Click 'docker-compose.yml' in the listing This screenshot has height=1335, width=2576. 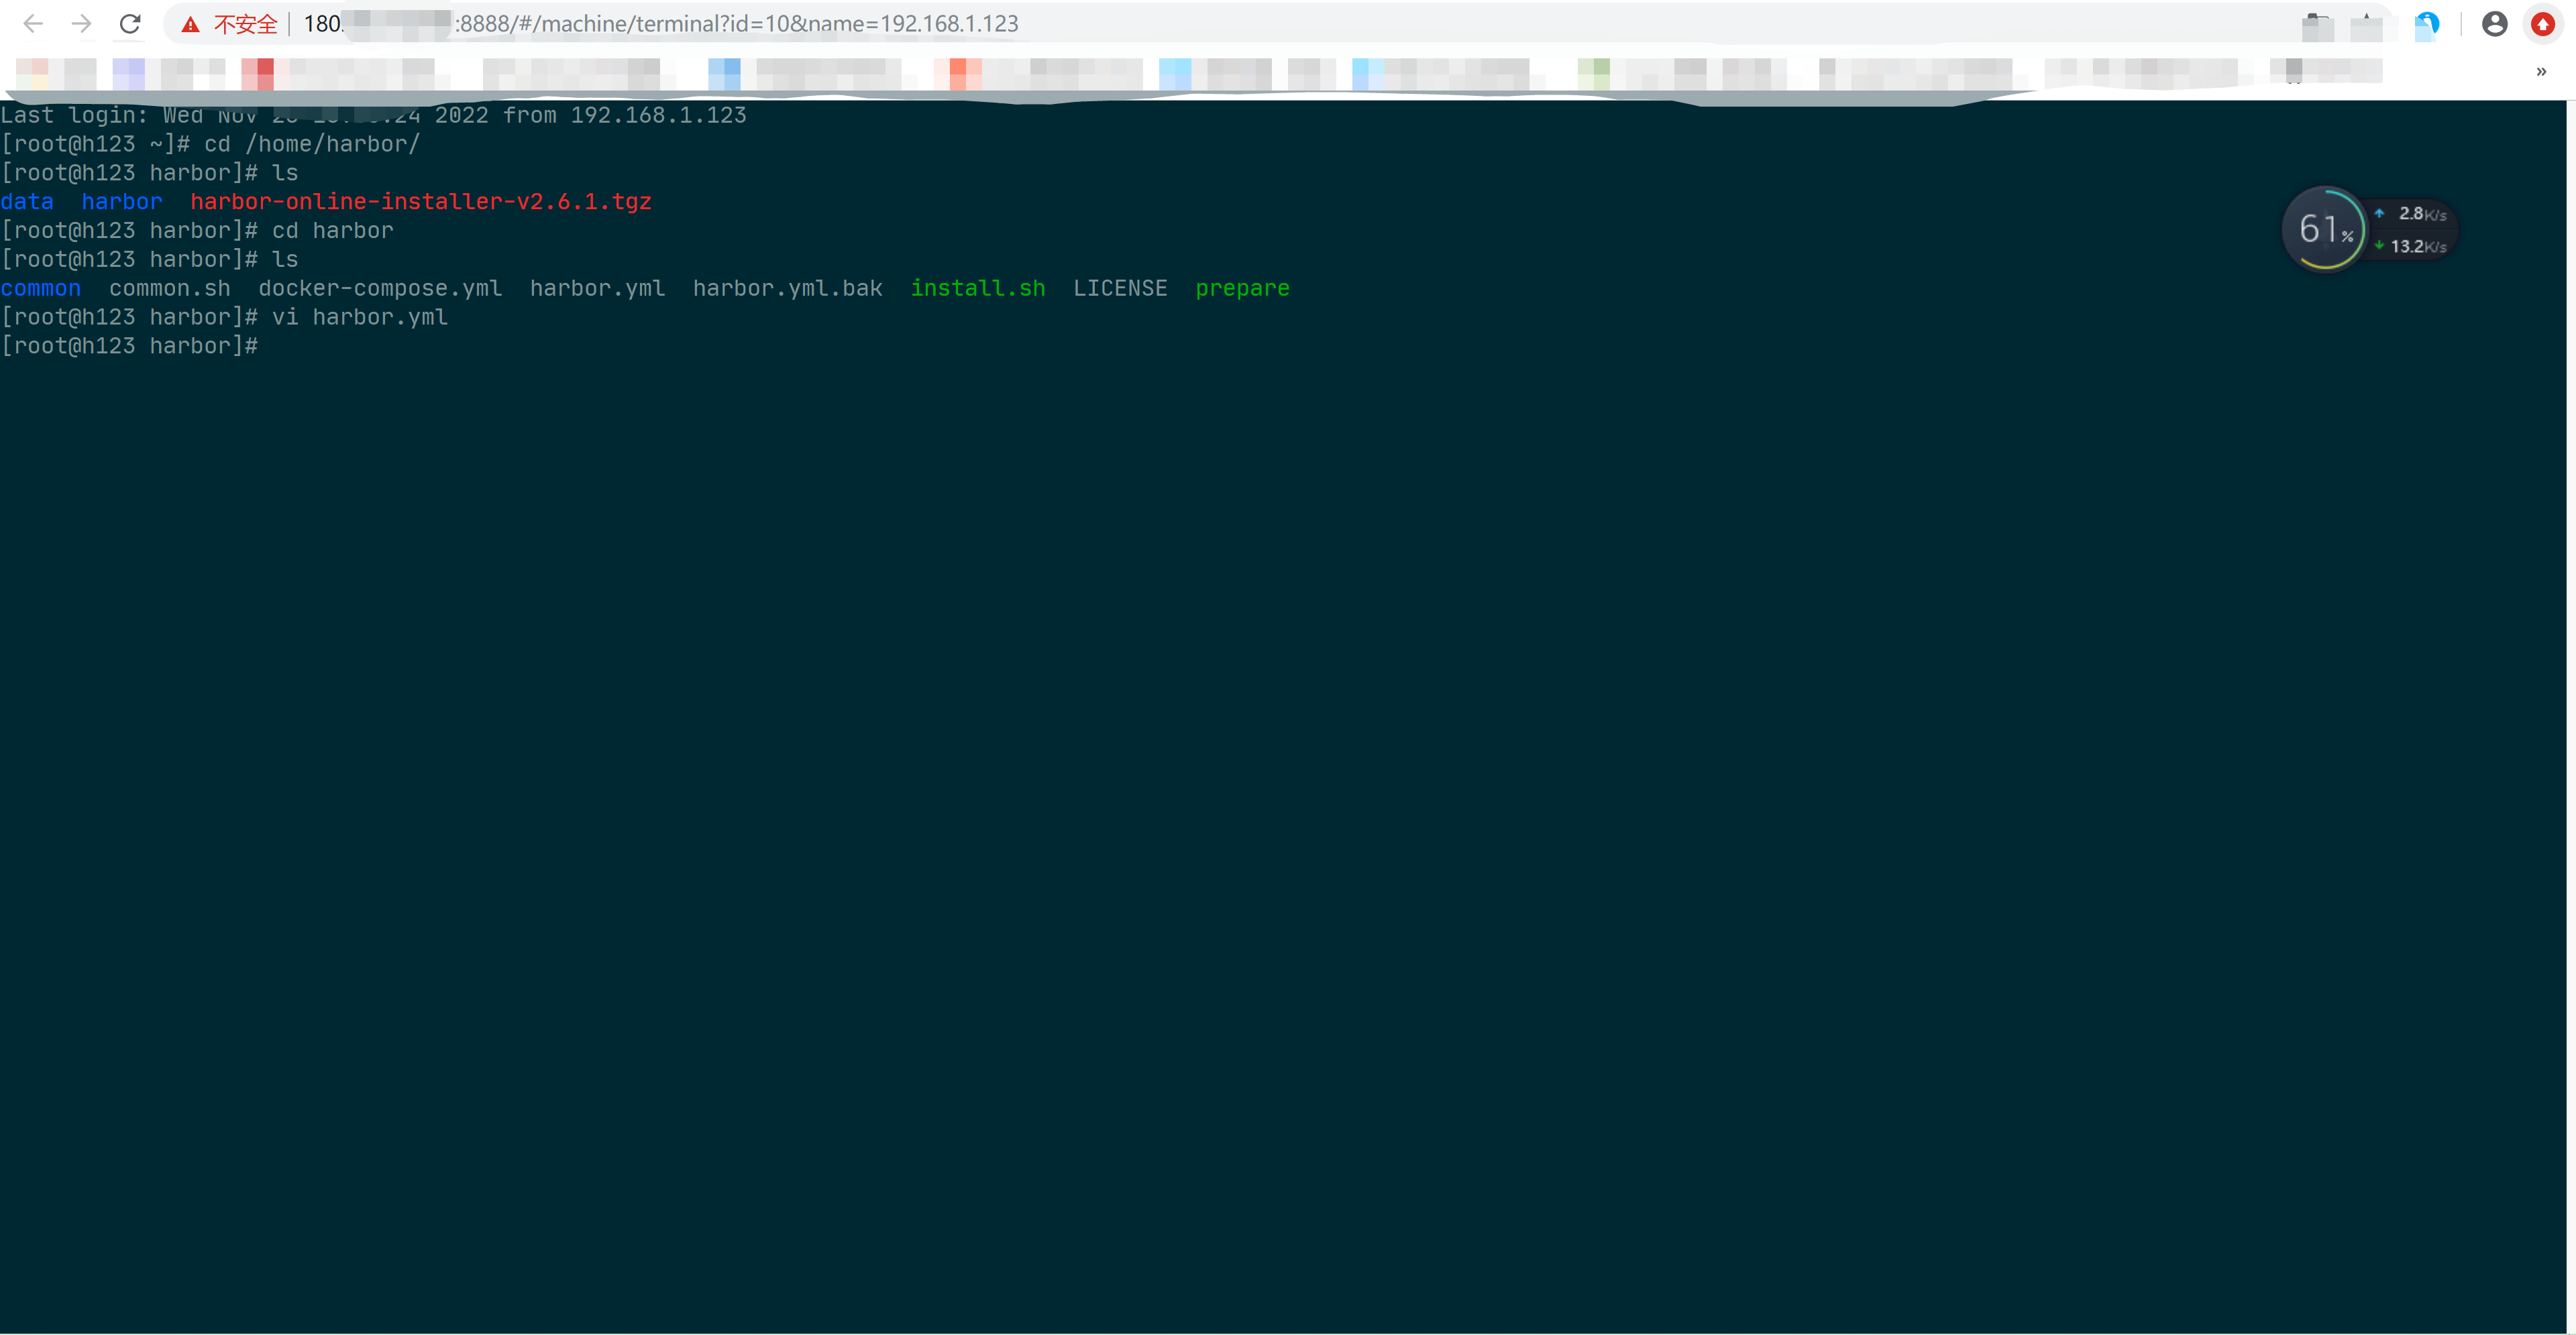point(380,288)
